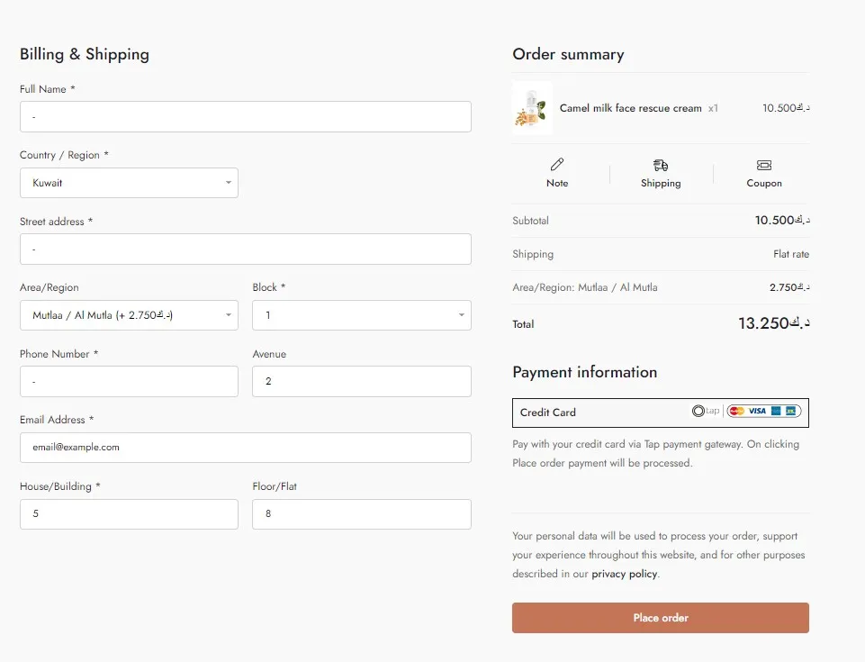
Task: Click the Note pencil icon
Action: point(557,164)
